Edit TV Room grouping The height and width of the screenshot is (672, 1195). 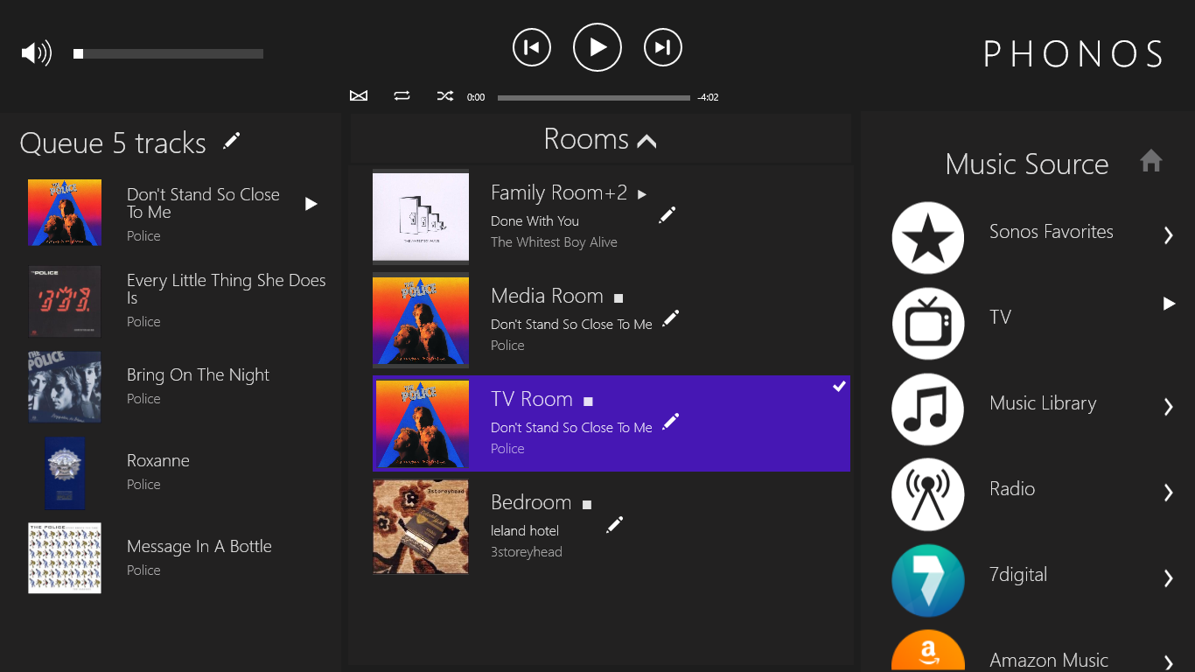coord(670,422)
